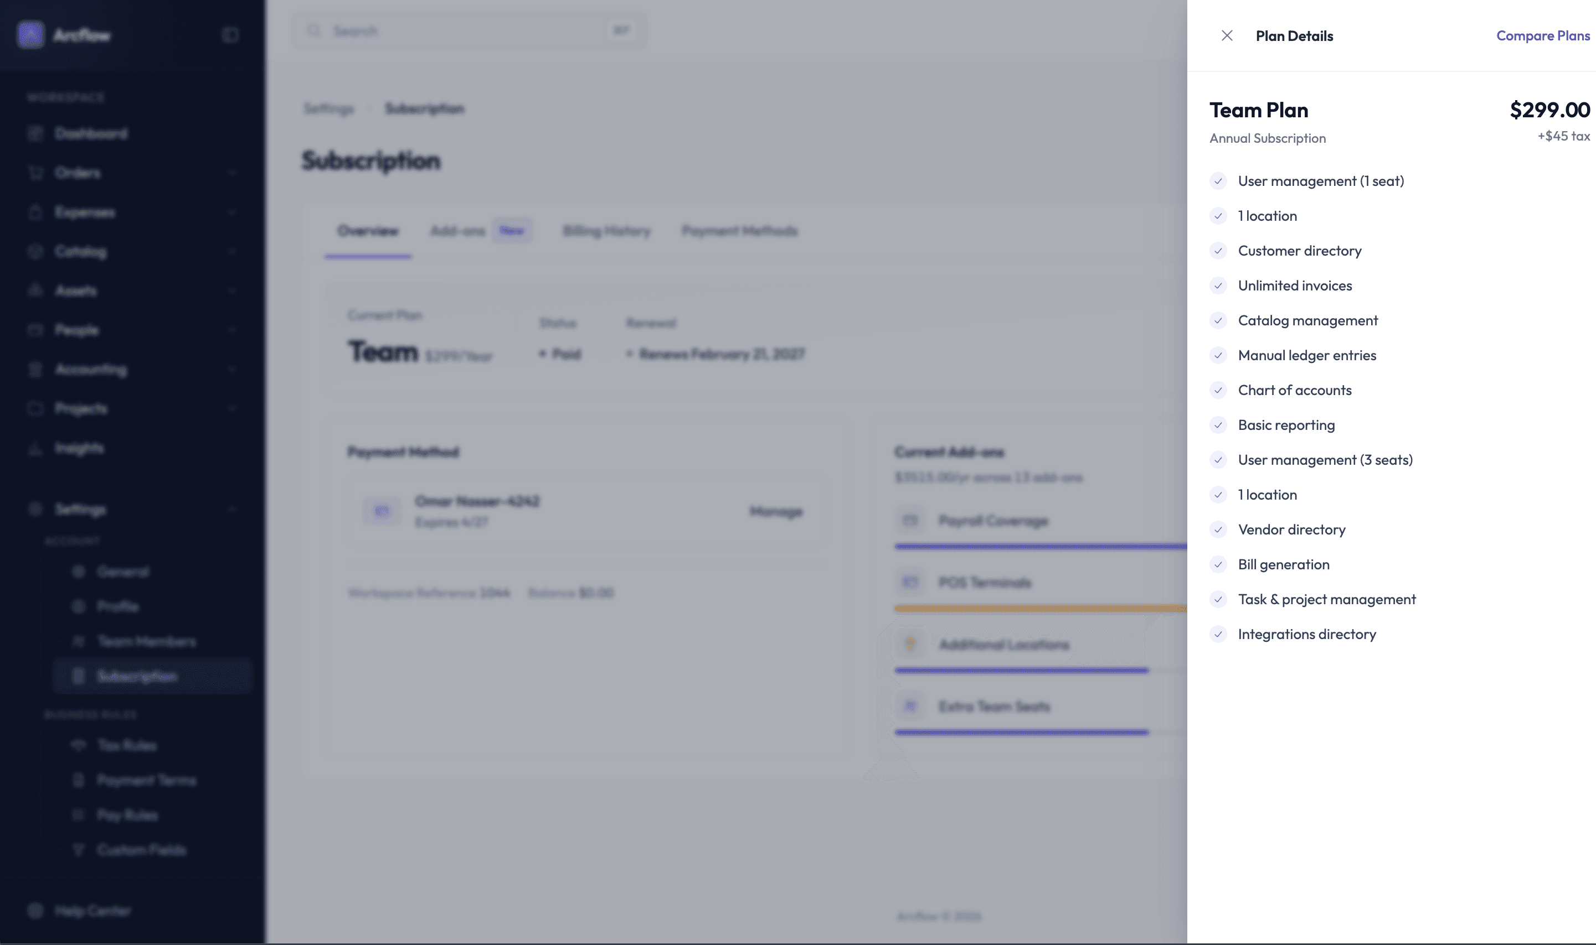Click Manage for the payment method

point(776,511)
